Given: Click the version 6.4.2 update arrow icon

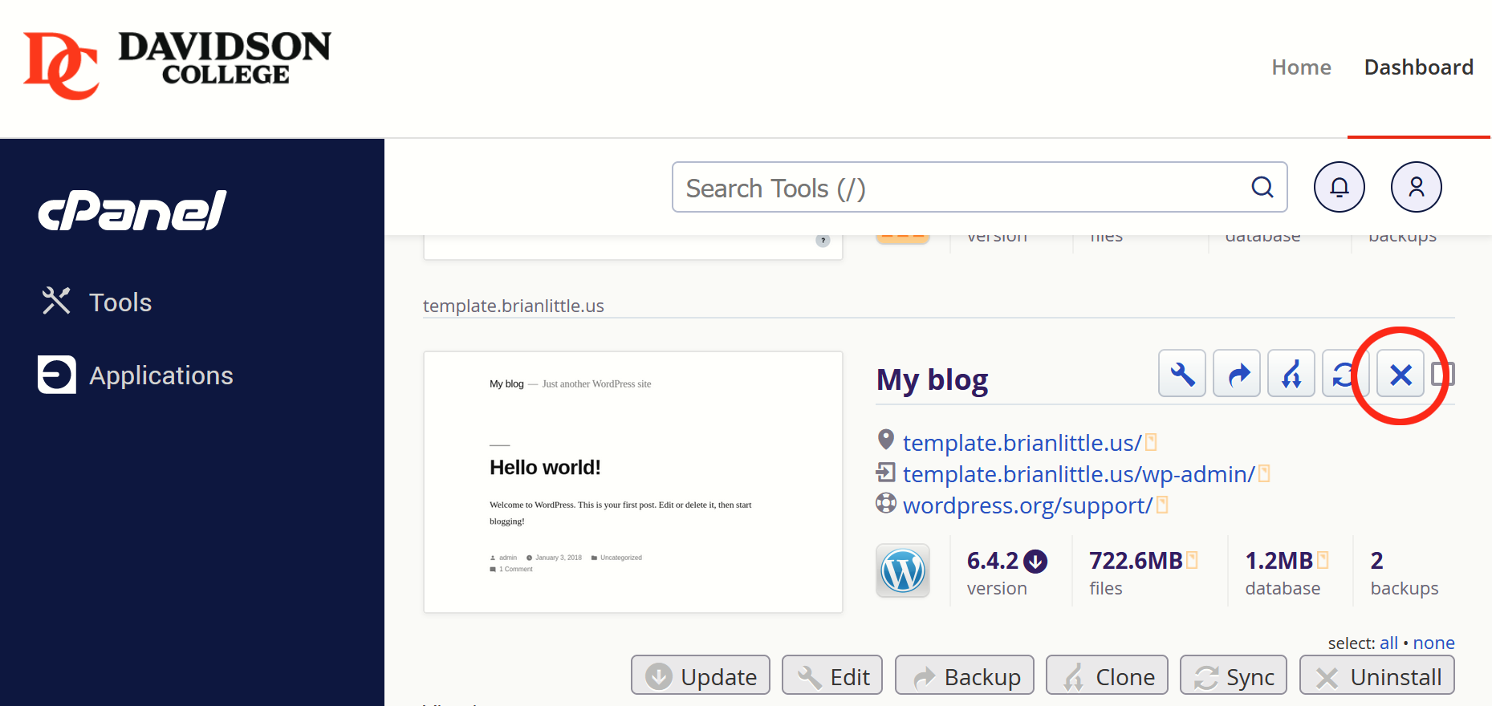Looking at the screenshot, I should coord(1035,561).
